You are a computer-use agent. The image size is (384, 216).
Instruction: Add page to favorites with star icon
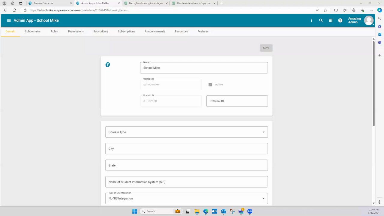(325, 10)
